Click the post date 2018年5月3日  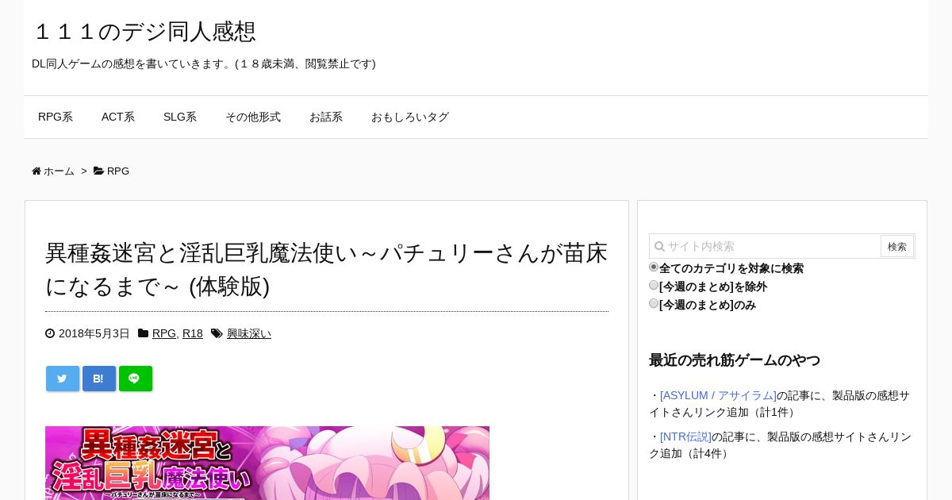click(94, 334)
